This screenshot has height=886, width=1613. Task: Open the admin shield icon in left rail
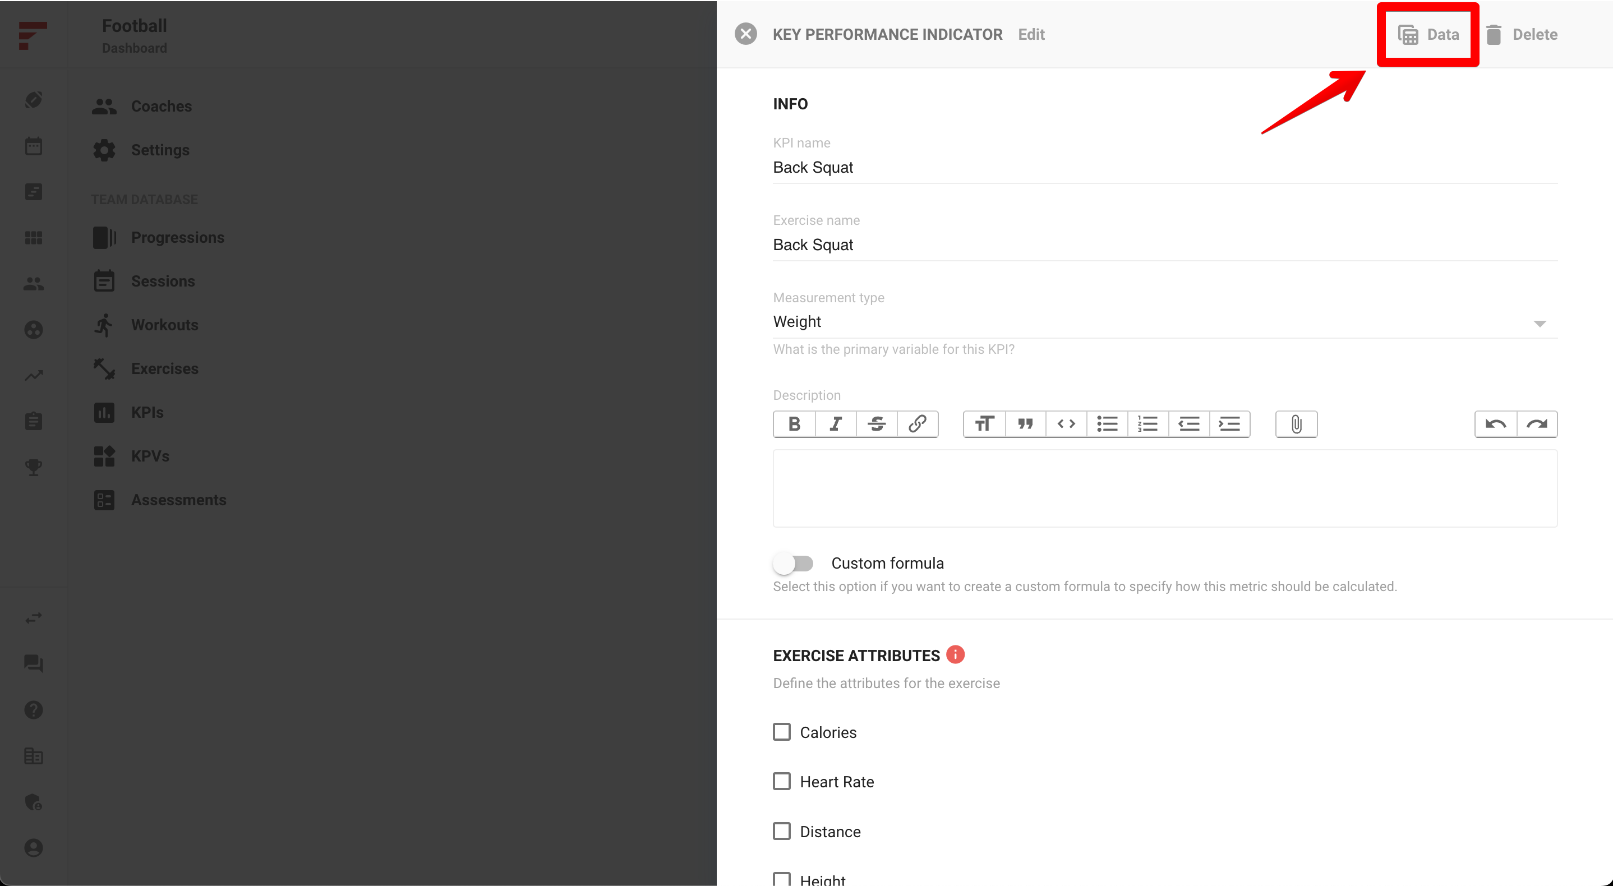[x=33, y=802]
